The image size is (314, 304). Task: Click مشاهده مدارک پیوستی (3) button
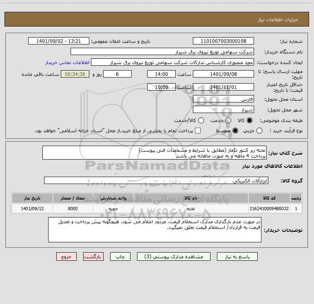tap(174, 257)
